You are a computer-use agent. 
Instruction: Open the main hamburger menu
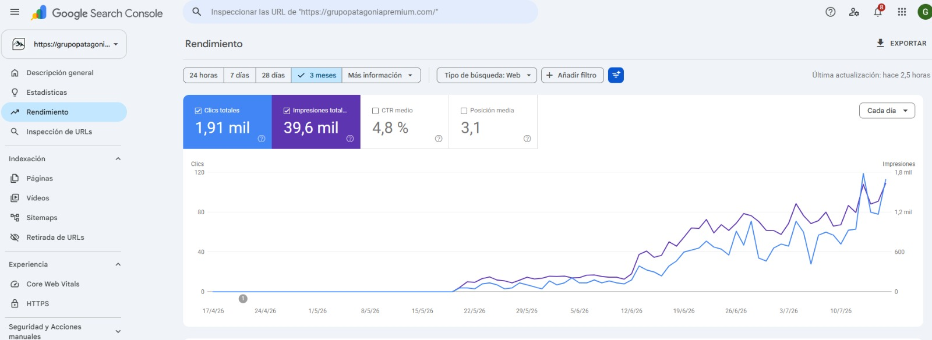(15, 12)
